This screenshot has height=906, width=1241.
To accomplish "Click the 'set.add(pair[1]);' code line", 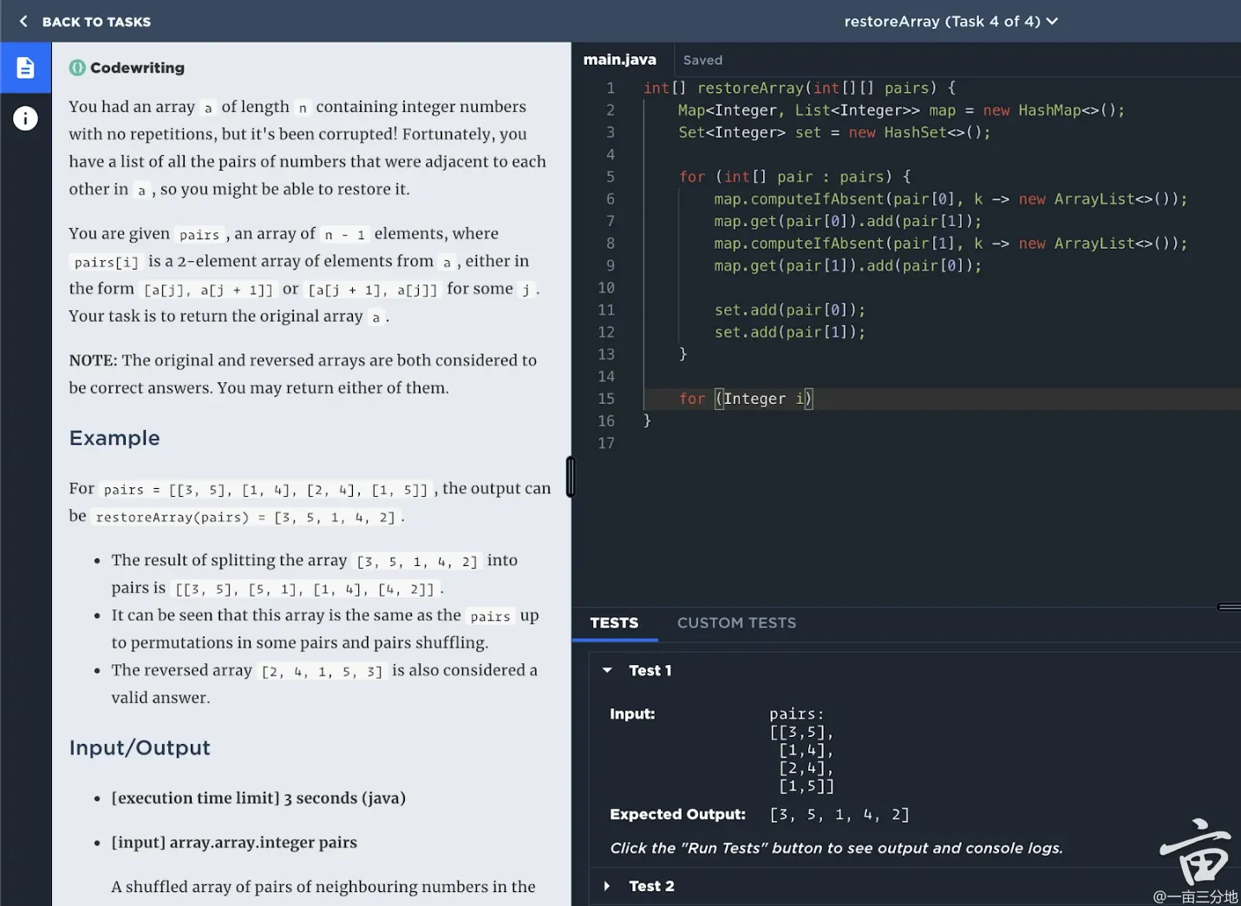I will tap(789, 332).
